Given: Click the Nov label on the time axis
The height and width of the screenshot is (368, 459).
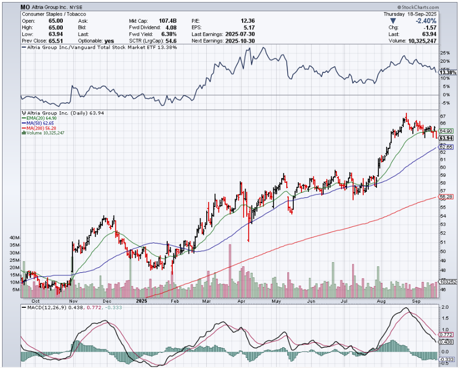Looking at the screenshot, I should pos(73,301).
